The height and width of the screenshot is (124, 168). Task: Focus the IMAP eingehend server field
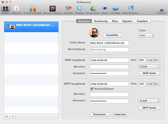tap(109, 60)
